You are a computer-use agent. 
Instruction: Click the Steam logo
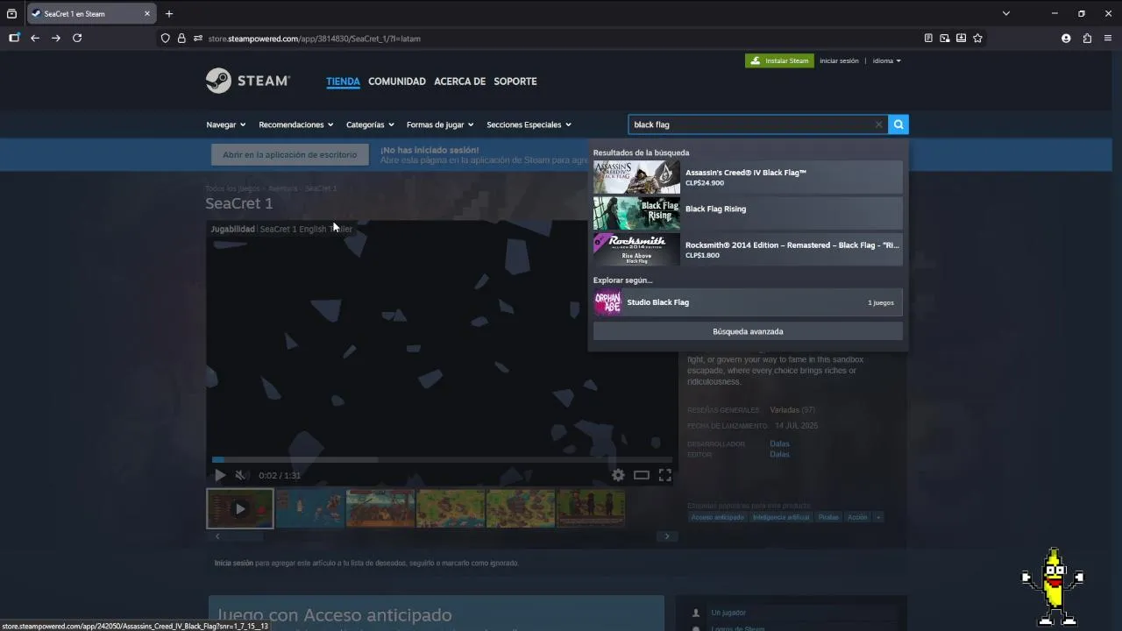[247, 81]
